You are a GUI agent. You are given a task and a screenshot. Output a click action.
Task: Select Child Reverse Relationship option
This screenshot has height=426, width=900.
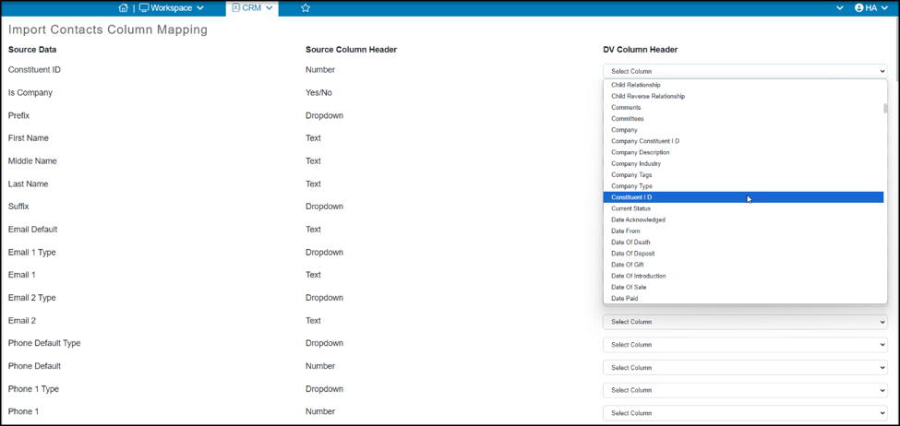coord(743,96)
